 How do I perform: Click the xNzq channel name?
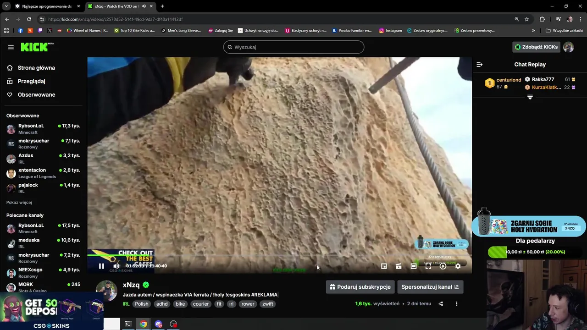click(x=131, y=285)
